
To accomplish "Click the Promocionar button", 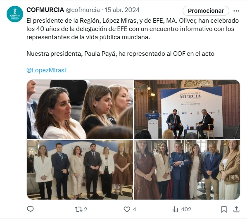I will 206,11.
